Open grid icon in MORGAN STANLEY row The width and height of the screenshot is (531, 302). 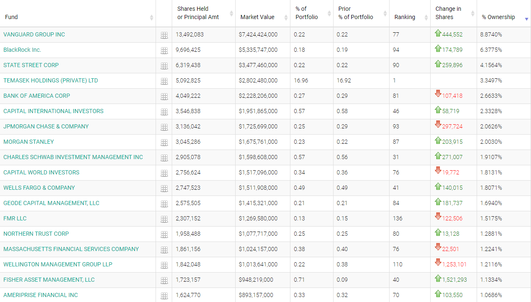(x=164, y=143)
